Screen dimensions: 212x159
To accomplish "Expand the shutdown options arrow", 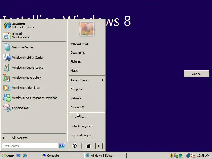I will 99,146.
